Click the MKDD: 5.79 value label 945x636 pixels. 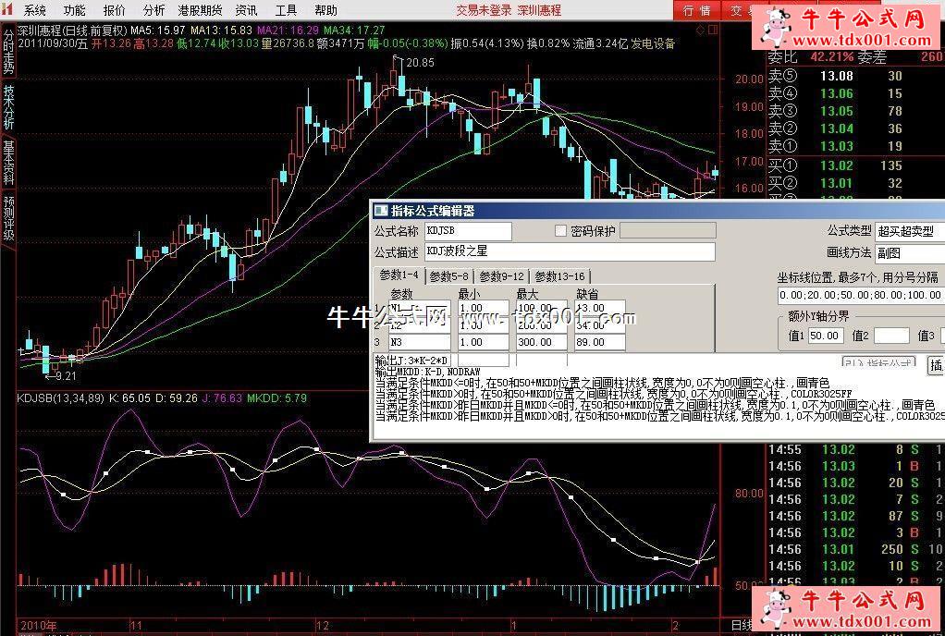pos(276,398)
